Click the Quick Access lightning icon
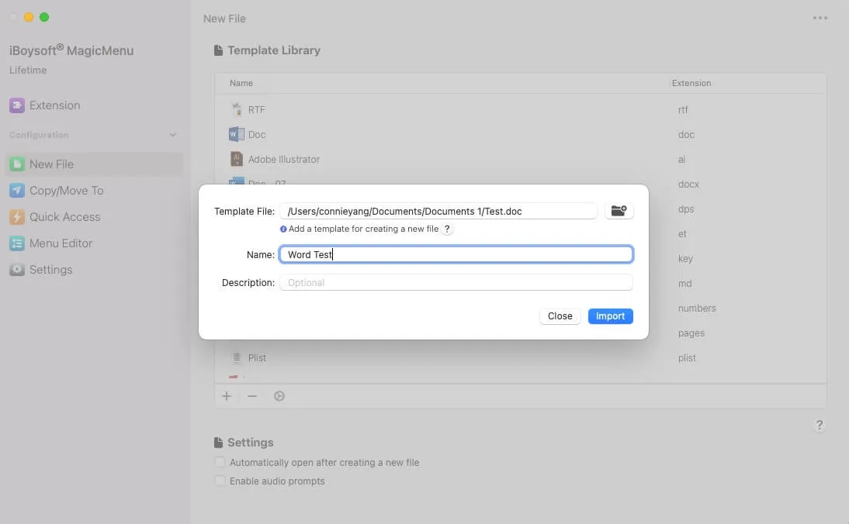The width and height of the screenshot is (849, 524). click(x=17, y=217)
